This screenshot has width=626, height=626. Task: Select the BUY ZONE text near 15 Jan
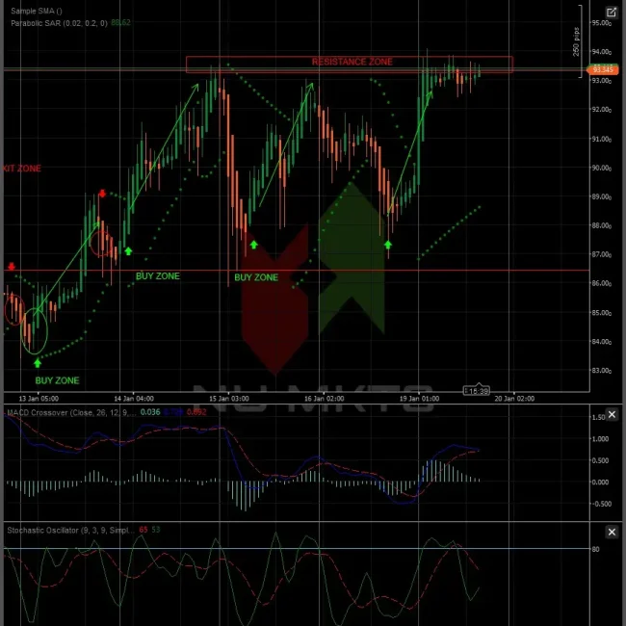pos(255,277)
